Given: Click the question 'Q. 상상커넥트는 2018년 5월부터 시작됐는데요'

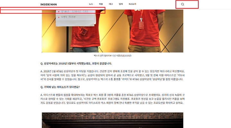Looking at the screenshot, I should pyautogui.click(x=76, y=64).
